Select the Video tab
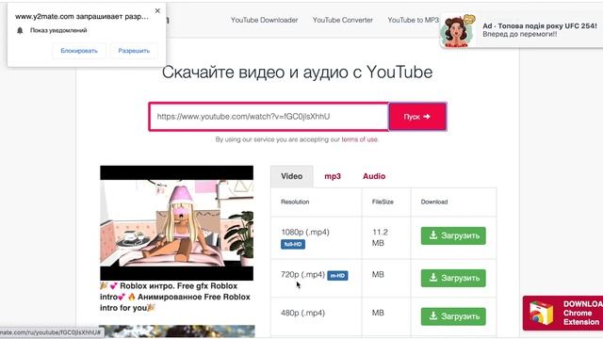Viewport: 603px width, 339px height. (x=291, y=176)
